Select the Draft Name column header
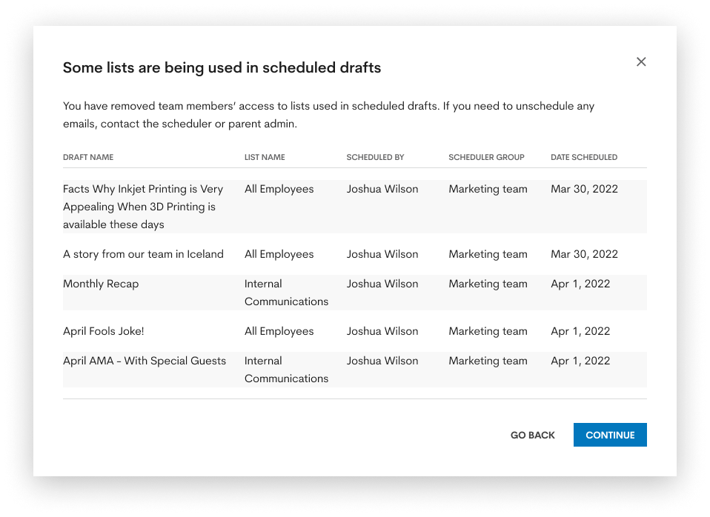Image resolution: width=710 pixels, height=517 pixels. pyautogui.click(x=88, y=157)
